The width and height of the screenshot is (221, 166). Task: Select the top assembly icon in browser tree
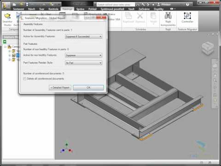(10, 47)
